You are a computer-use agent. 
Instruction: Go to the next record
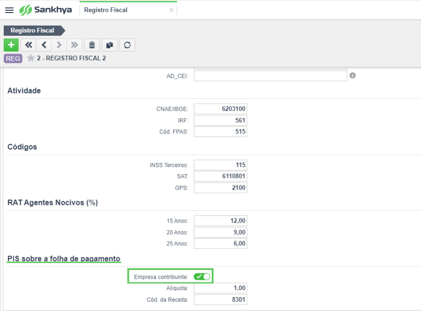pyautogui.click(x=59, y=45)
